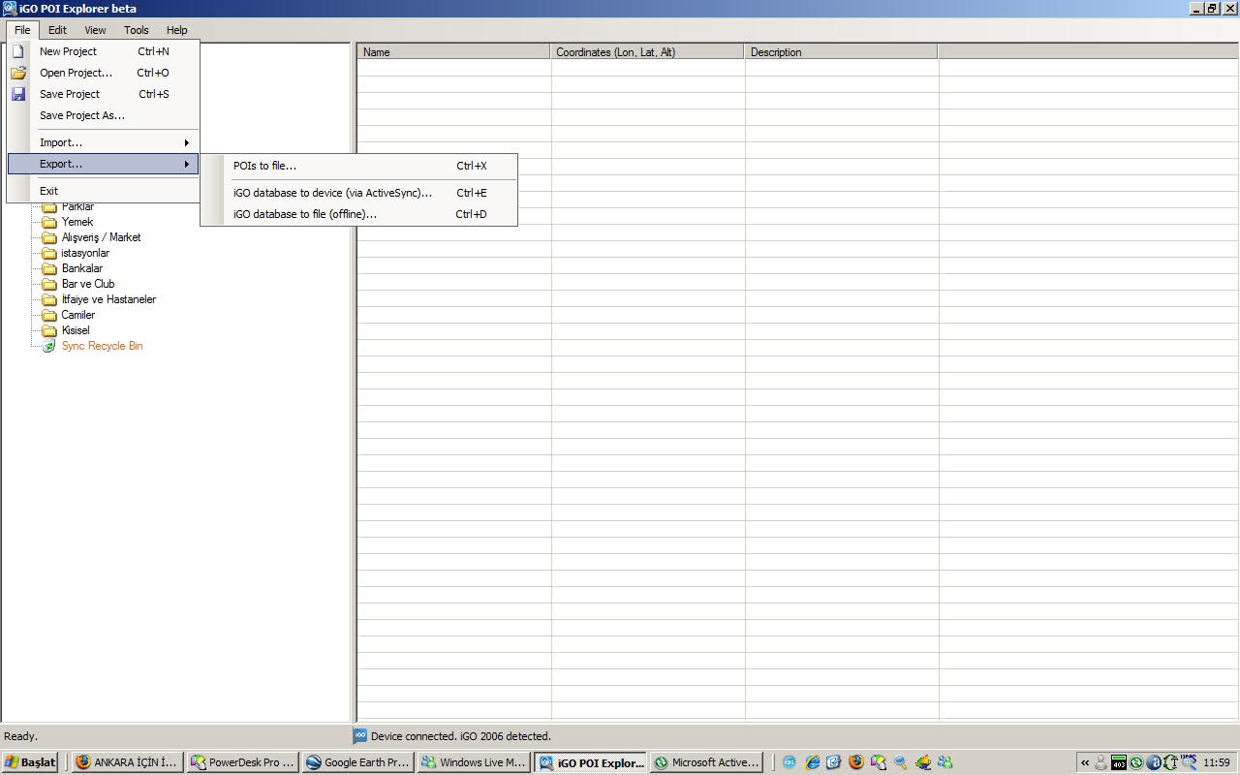This screenshot has height=775, width=1240.
Task: Click 'Device connected. iGO 2006 detected.' status text
Action: pos(461,736)
